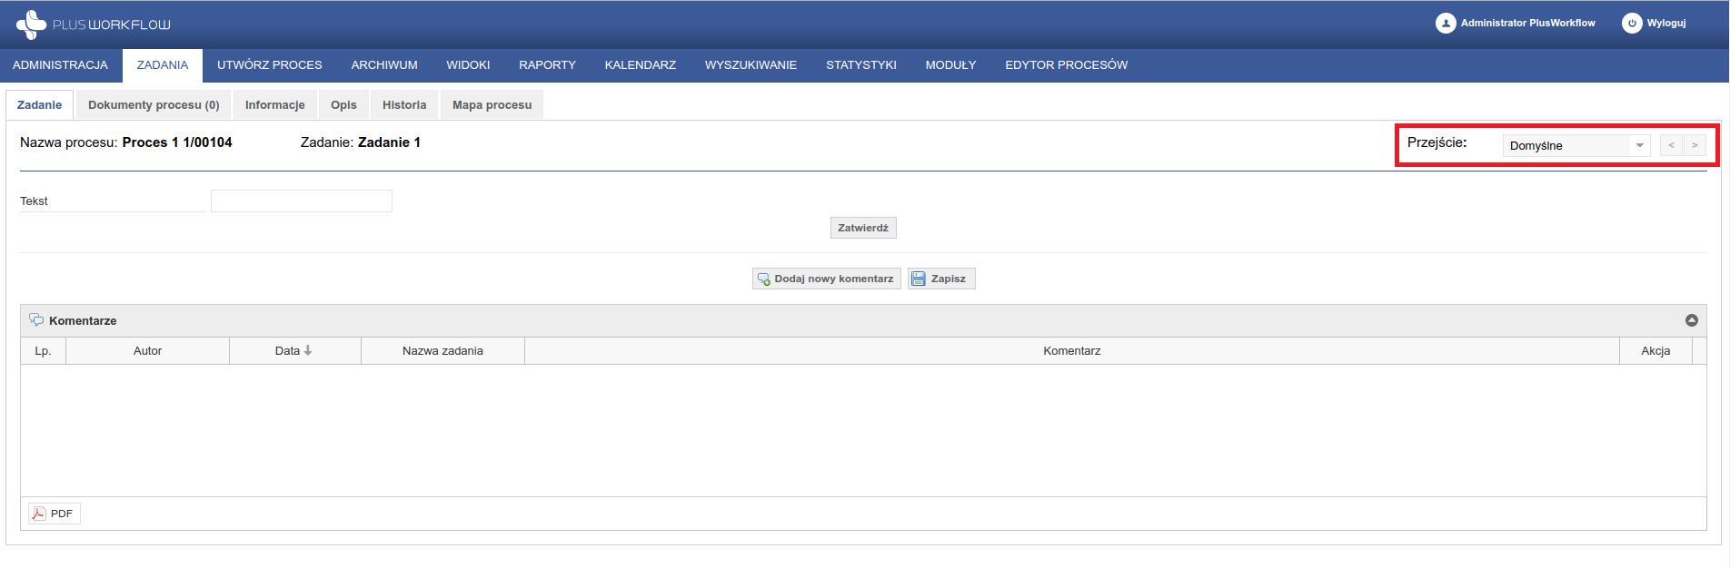The image size is (1730, 568).
Task: Open the Administracja menu
Action: pyautogui.click(x=60, y=65)
